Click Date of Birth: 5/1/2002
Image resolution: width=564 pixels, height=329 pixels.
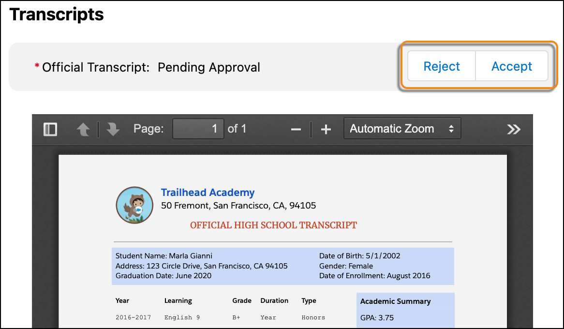point(360,256)
